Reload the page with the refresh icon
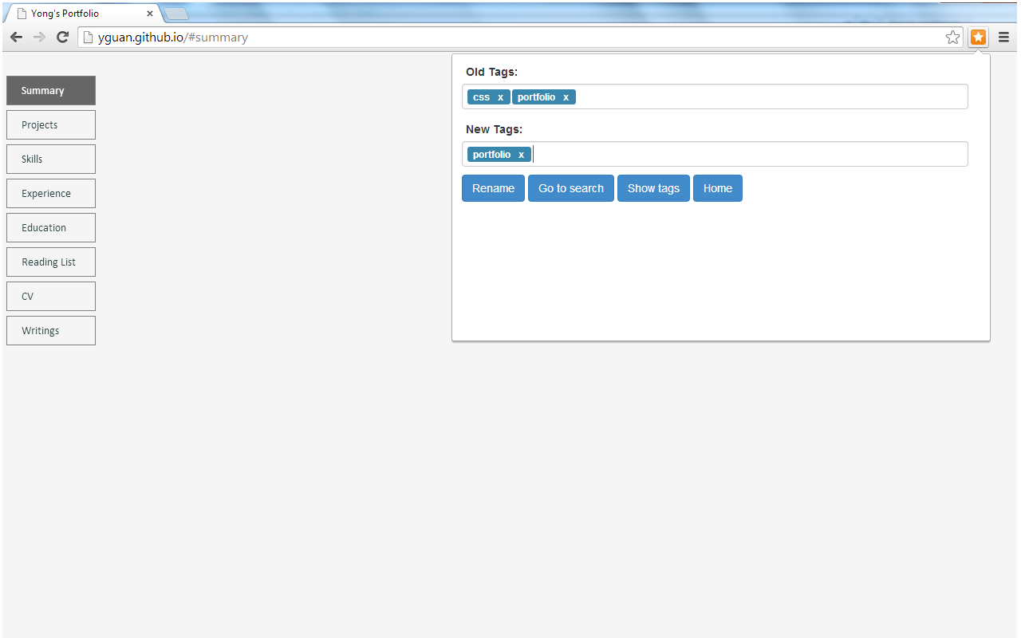 (62, 37)
